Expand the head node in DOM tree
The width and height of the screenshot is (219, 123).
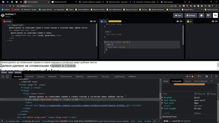[22, 87]
